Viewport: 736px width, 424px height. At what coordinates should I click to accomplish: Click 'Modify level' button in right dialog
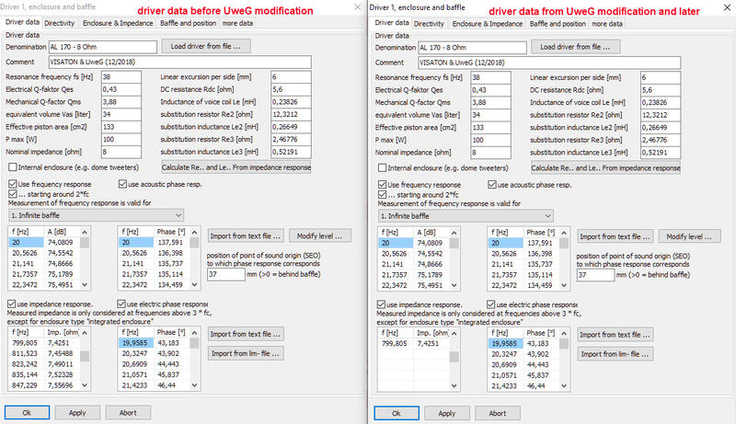click(x=689, y=236)
